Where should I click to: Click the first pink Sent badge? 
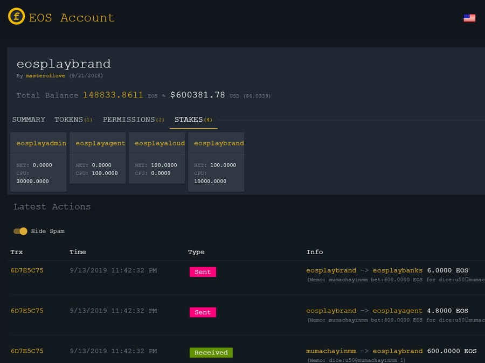(x=203, y=272)
